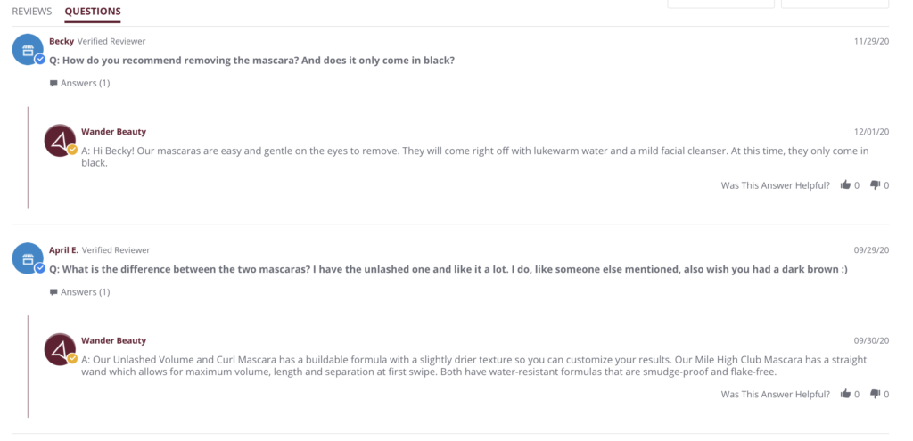Thumbs down Wander Beauty's answer to Becky
Screen dimensions: 913x441
point(875,185)
